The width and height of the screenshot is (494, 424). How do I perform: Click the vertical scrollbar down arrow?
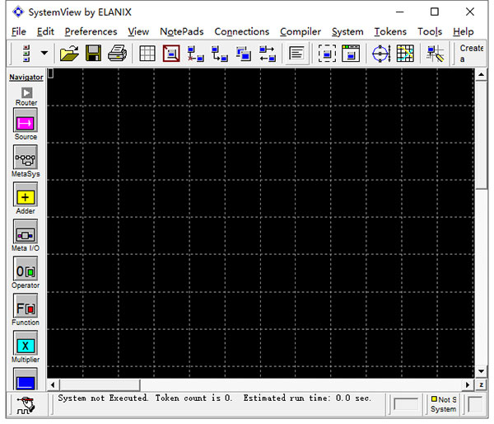(481, 372)
